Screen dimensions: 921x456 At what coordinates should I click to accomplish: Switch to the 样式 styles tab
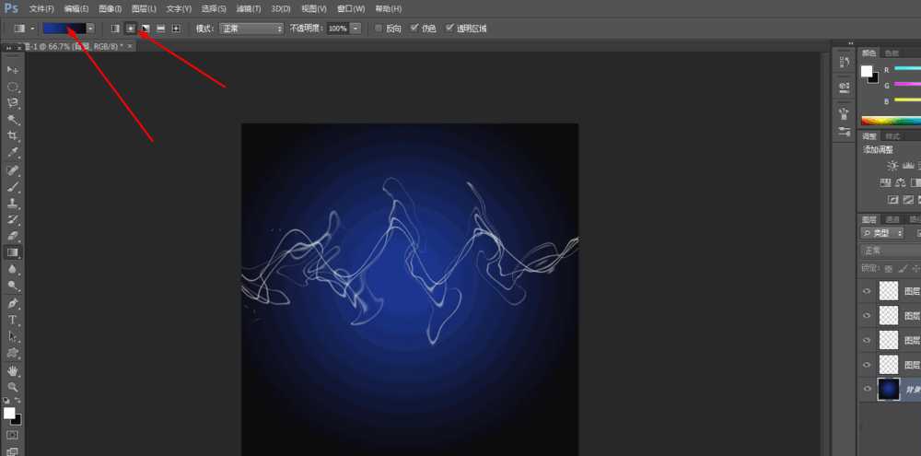892,136
